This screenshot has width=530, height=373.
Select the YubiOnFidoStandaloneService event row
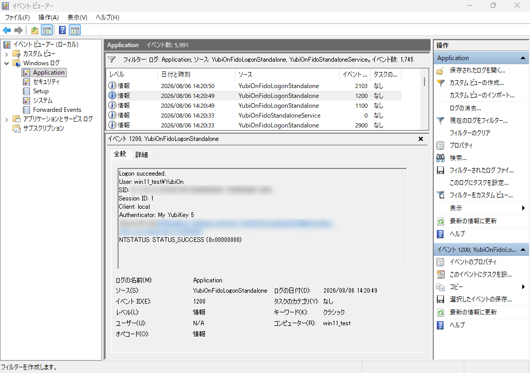254,116
